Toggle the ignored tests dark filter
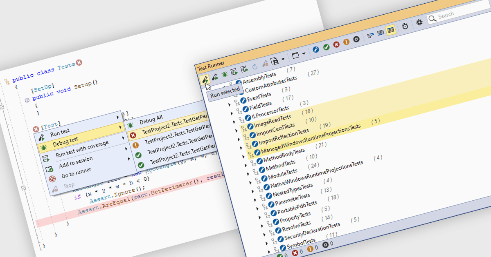 356,39
